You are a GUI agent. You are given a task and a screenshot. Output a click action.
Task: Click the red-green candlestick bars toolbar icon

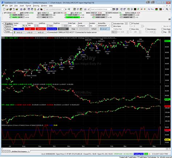click(141, 9)
